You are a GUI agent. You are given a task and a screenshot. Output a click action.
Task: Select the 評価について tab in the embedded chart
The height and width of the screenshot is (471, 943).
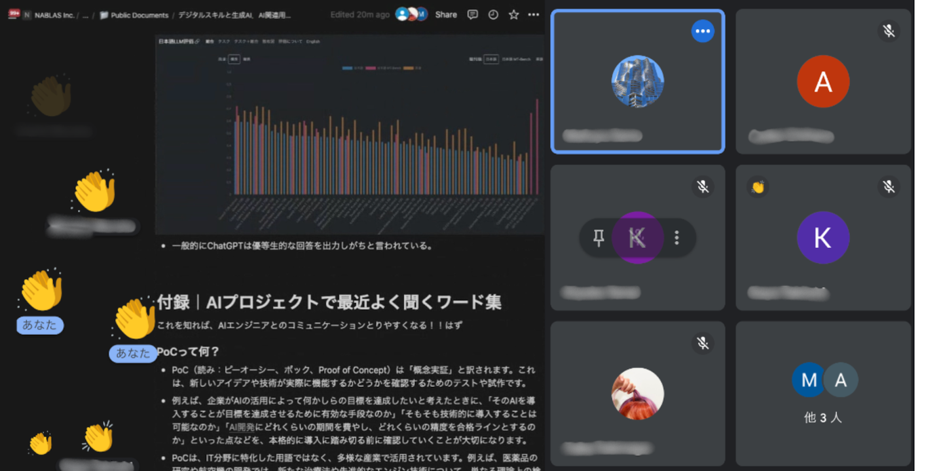coord(290,41)
